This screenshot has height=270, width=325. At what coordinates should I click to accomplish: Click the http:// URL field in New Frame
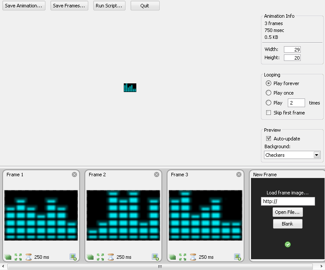[288, 201]
